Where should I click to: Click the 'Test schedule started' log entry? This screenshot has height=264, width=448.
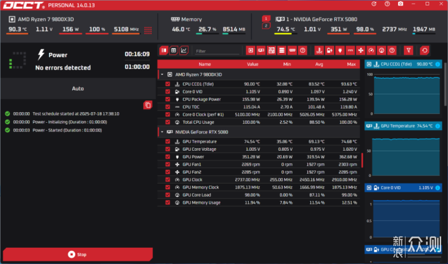click(76, 114)
